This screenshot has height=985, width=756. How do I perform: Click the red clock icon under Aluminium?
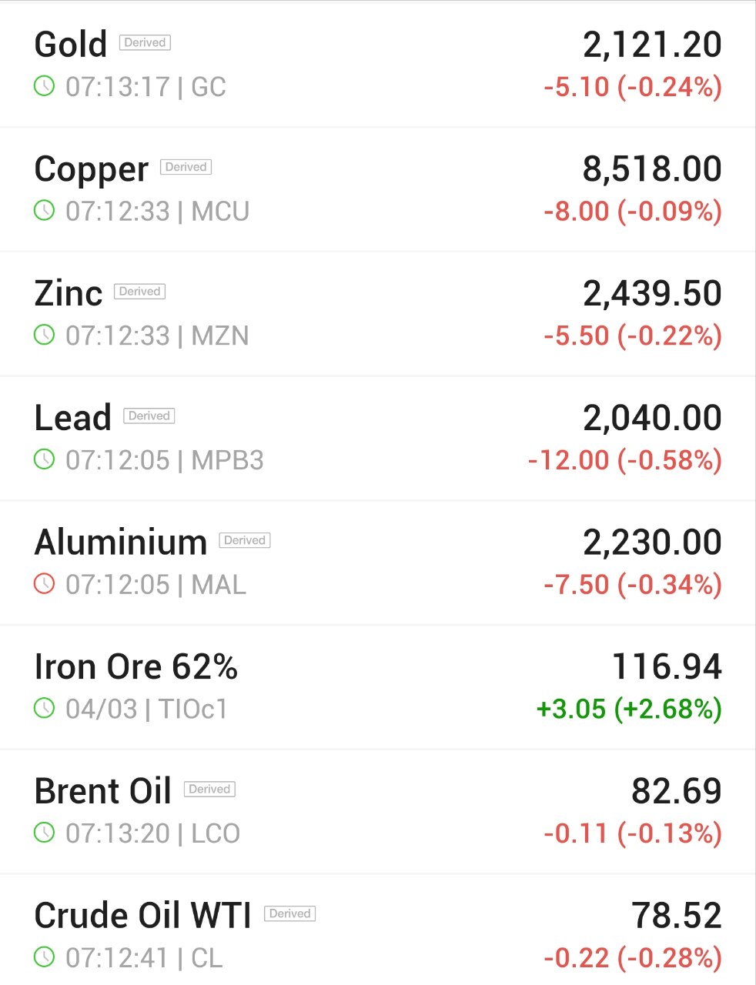tap(45, 584)
